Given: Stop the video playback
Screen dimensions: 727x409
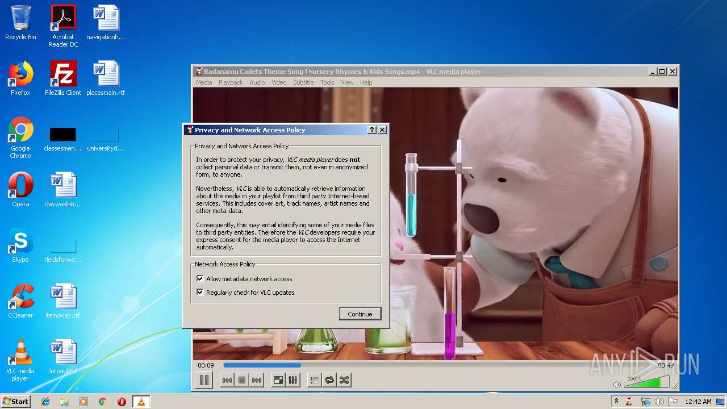Looking at the screenshot, I should pyautogui.click(x=242, y=380).
